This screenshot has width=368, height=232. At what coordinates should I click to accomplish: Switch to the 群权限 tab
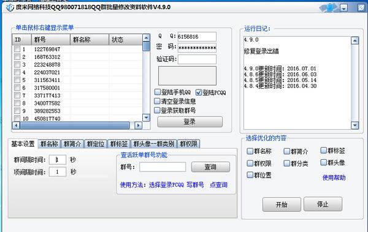pyautogui.click(x=189, y=144)
